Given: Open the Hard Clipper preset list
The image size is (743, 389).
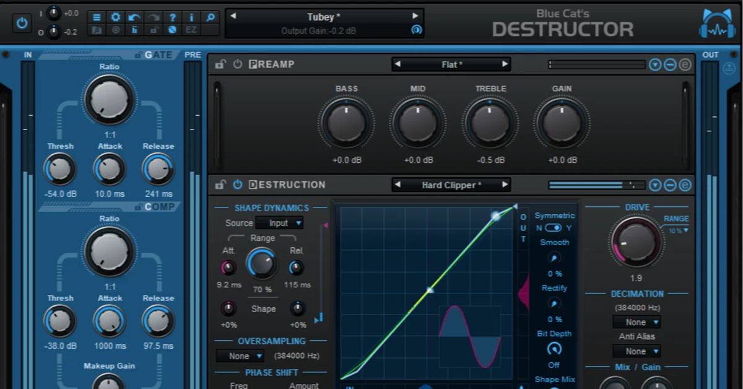Looking at the screenshot, I should pos(451,185).
